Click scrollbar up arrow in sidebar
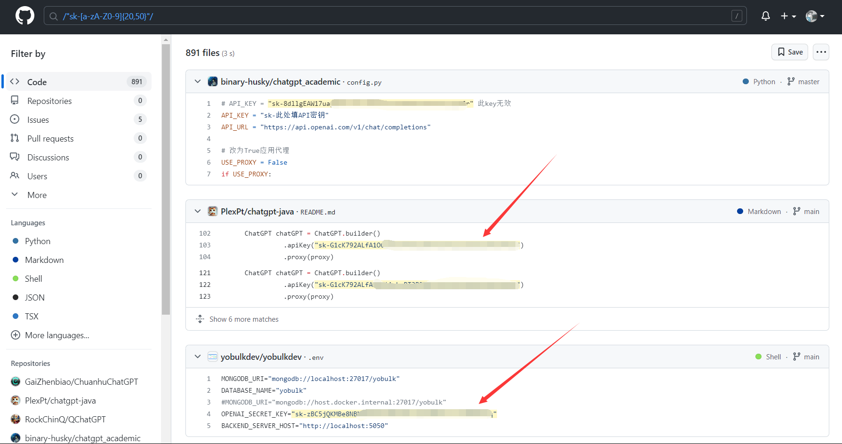 pos(166,40)
